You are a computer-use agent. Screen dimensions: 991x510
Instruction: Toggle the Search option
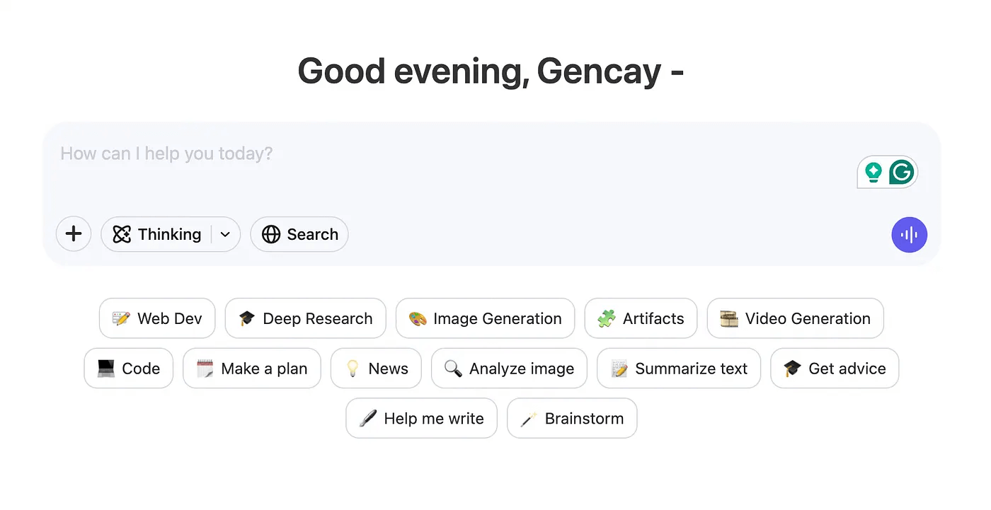tap(299, 234)
